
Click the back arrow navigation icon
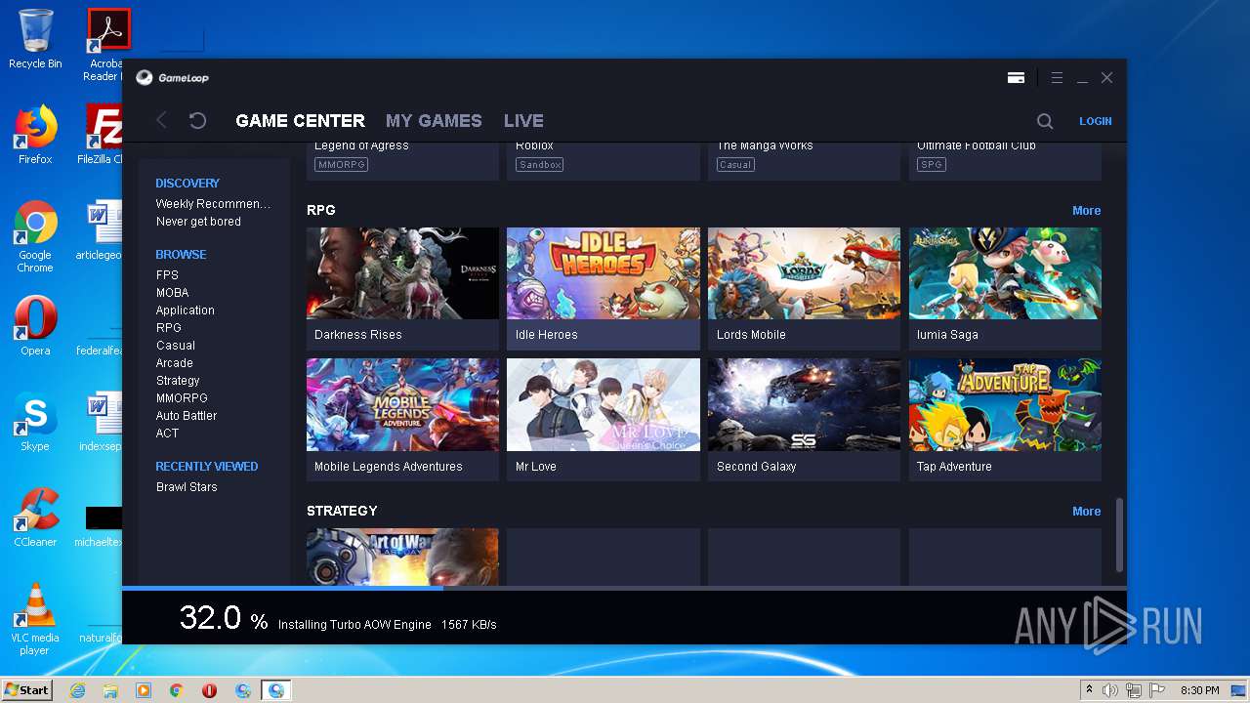pos(162,120)
